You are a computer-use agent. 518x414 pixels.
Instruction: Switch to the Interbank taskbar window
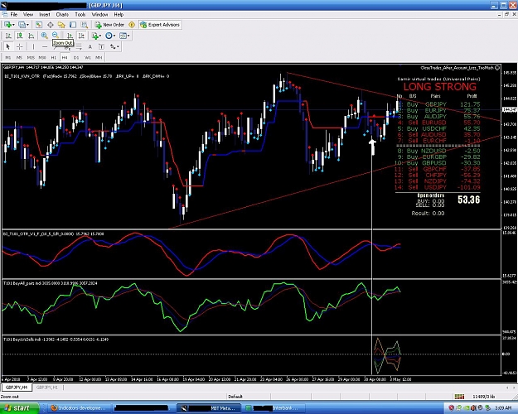click(274, 408)
